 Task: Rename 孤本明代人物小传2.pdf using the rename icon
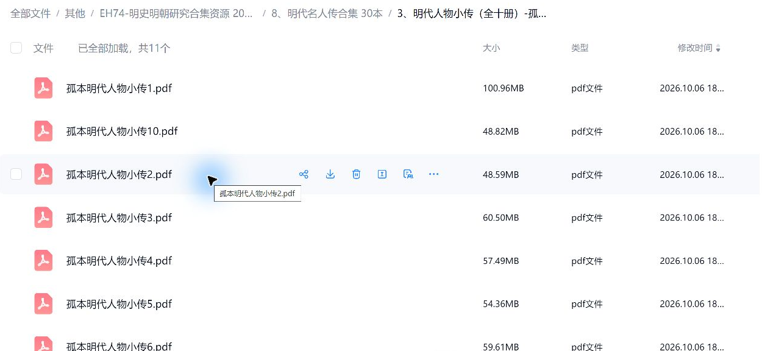(382, 174)
